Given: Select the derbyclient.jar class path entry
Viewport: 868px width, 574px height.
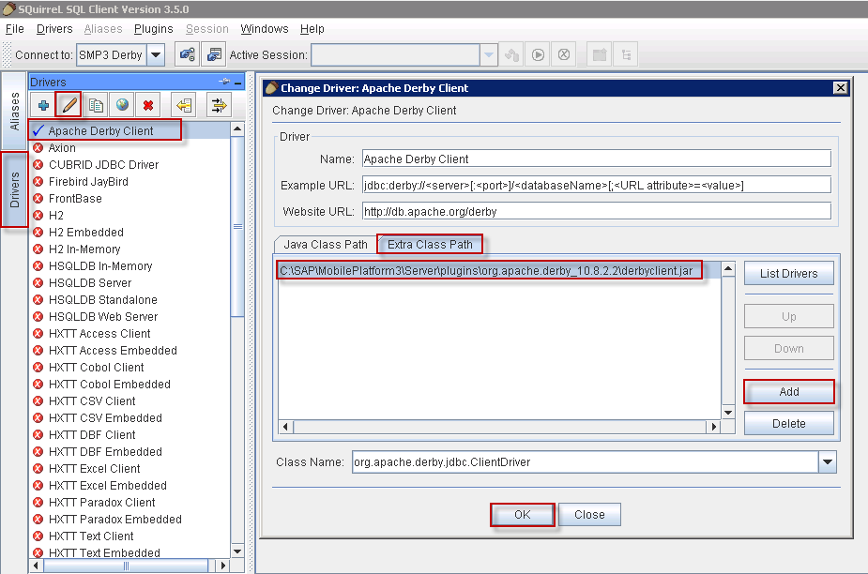Looking at the screenshot, I should [x=487, y=270].
